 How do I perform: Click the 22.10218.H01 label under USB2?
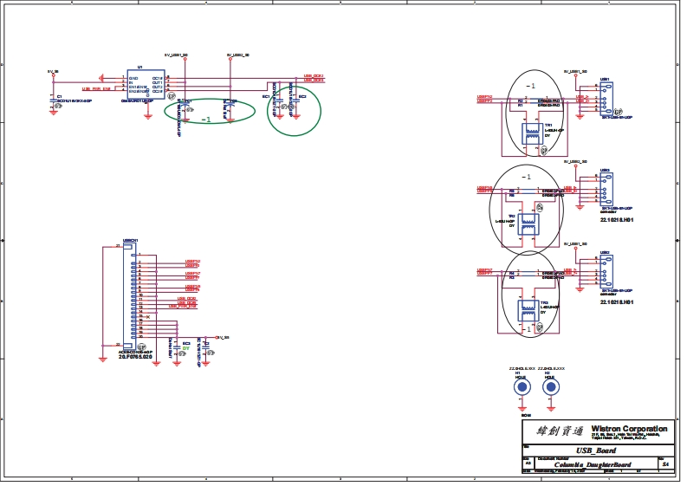click(616, 219)
